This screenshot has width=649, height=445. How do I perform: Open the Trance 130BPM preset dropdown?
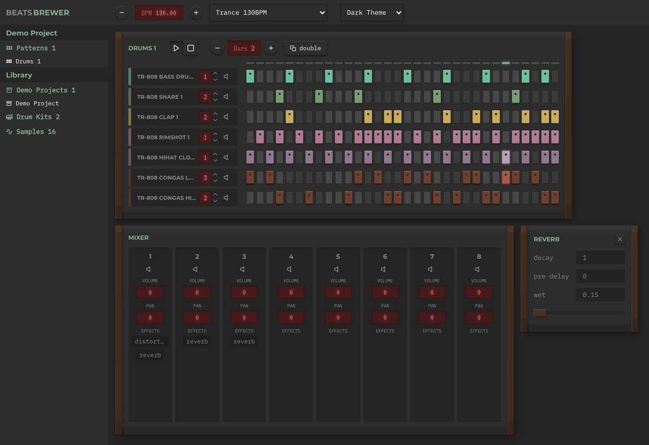pyautogui.click(x=268, y=12)
